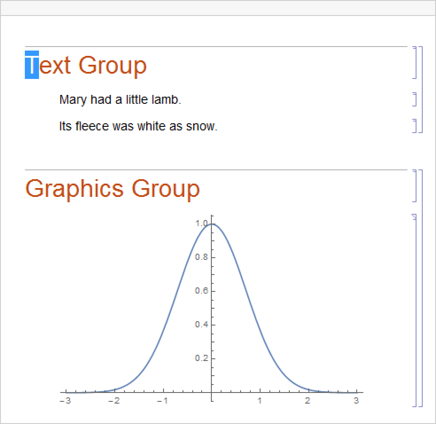The height and width of the screenshot is (424, 436).
Task: Select the bell curve plot graphic
Action: pos(212,310)
